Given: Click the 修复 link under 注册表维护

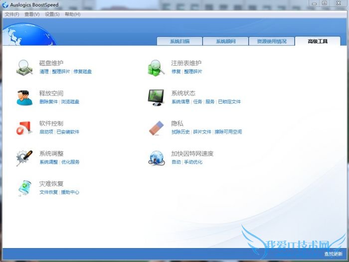Looking at the screenshot, I should [176, 72].
